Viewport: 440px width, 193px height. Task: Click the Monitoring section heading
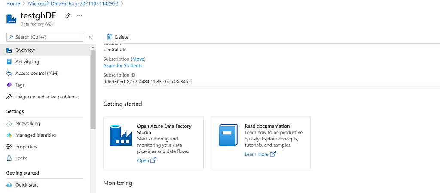tap(118, 183)
